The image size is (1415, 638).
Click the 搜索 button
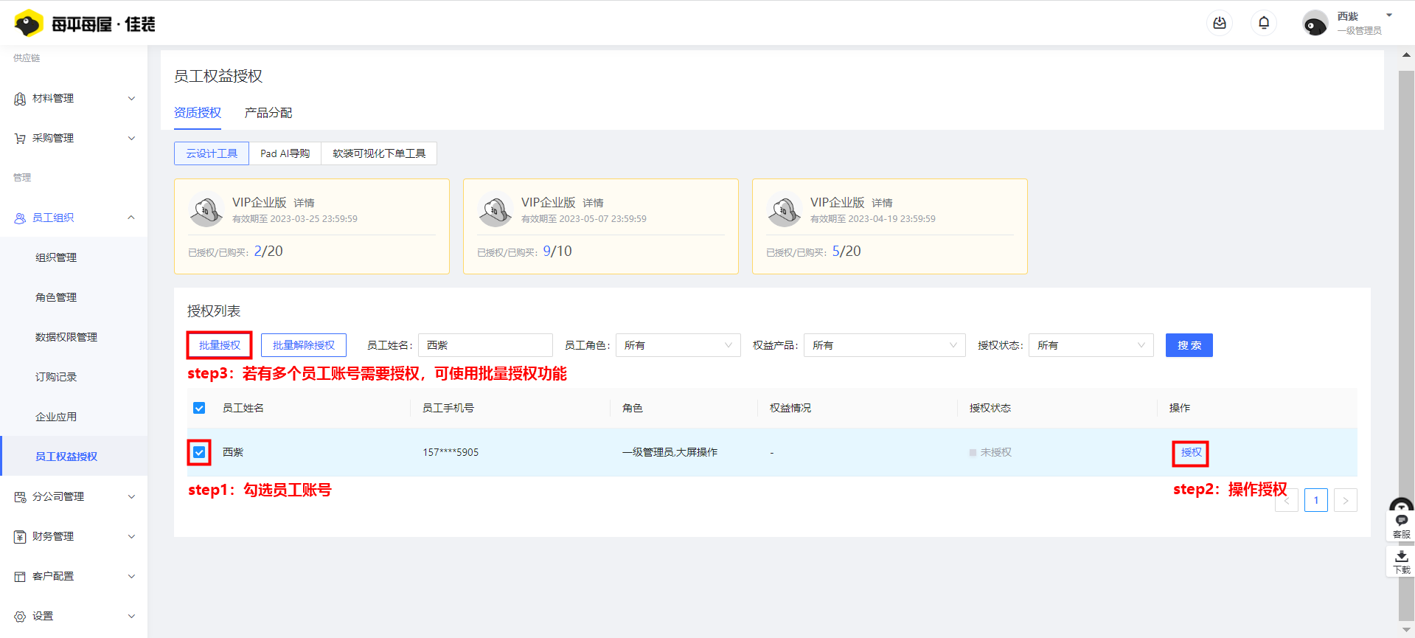pos(1189,345)
